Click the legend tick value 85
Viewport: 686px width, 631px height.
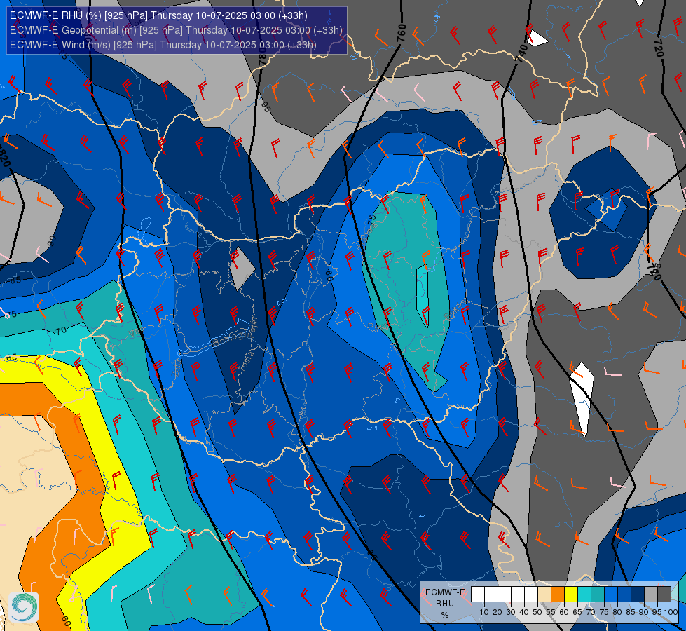[631, 612]
